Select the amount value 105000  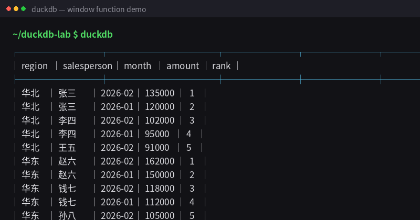[x=160, y=215]
